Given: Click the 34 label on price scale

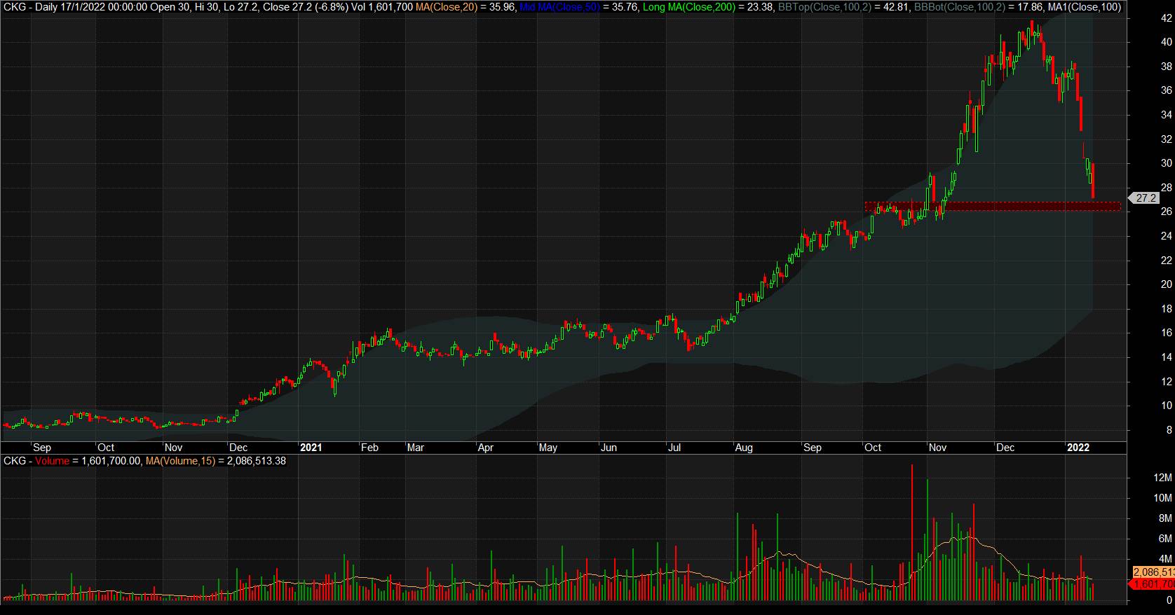Looking at the screenshot, I should point(1167,116).
